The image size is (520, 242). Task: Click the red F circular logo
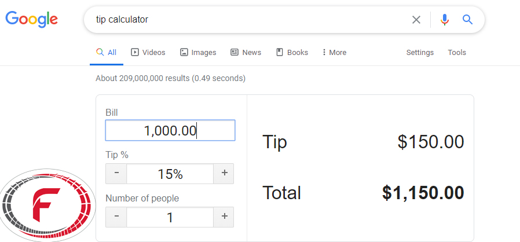[x=48, y=205]
